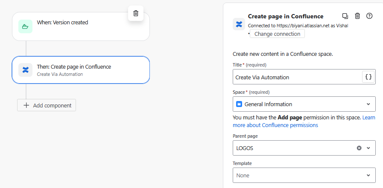Click into the Title text field

[297, 77]
